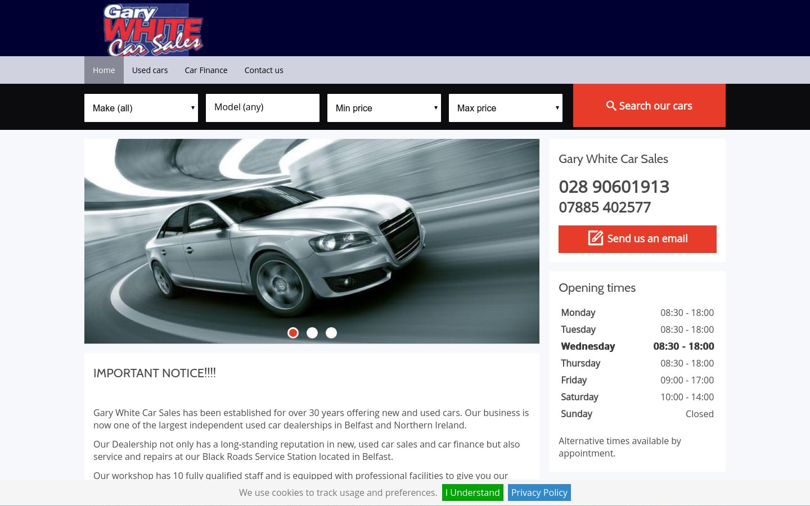Click the Thursday opening hours row

pos(637,363)
